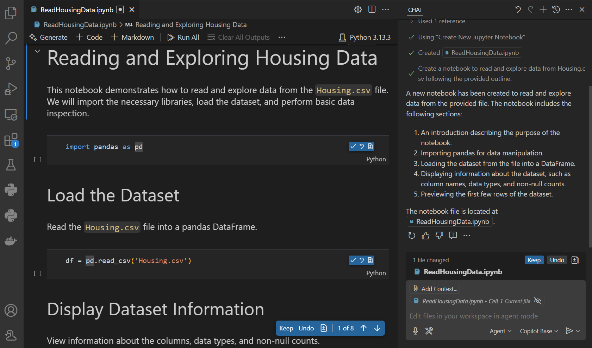Image resolution: width=592 pixels, height=348 pixels.
Task: Collapse the Housing Data markdown cell
Action: tap(37, 51)
